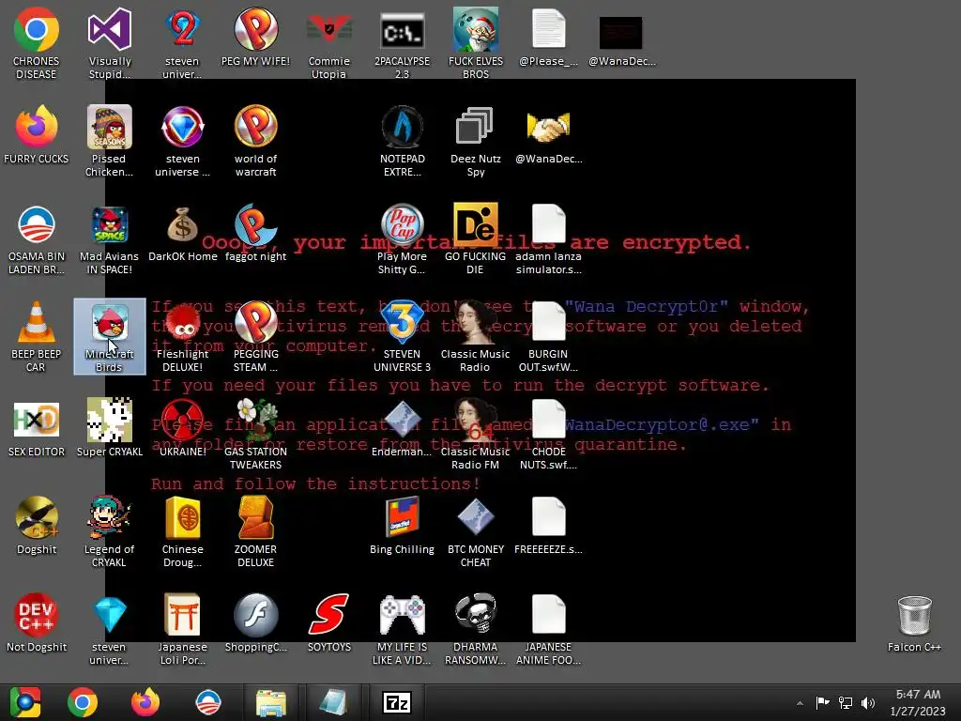Open the Enderman... desktop shortcut
Image resolution: width=961 pixels, height=721 pixels.
[x=402, y=420]
